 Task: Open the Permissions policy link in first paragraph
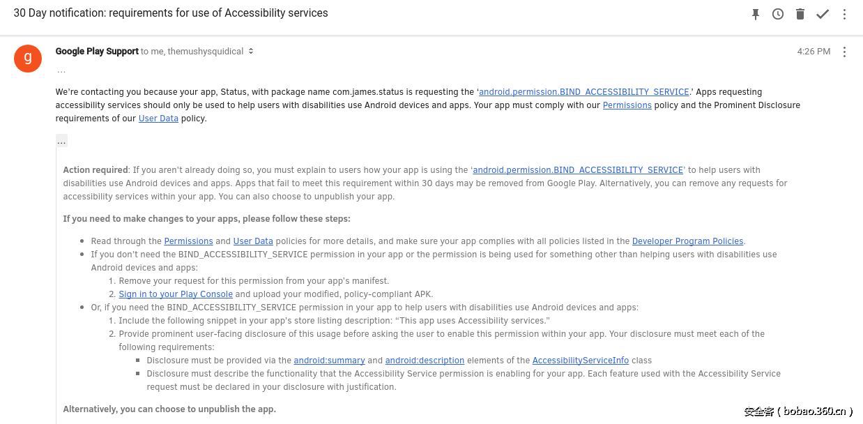coord(627,105)
